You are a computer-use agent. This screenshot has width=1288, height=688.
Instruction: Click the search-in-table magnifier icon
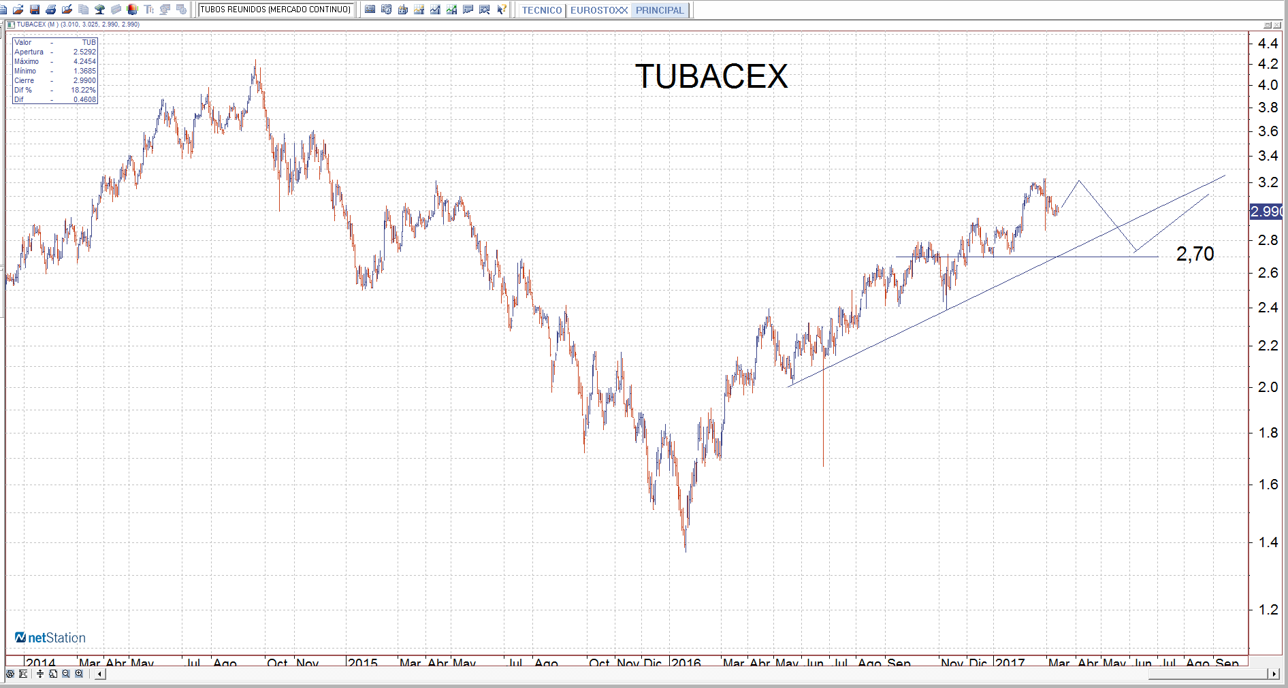(485, 10)
